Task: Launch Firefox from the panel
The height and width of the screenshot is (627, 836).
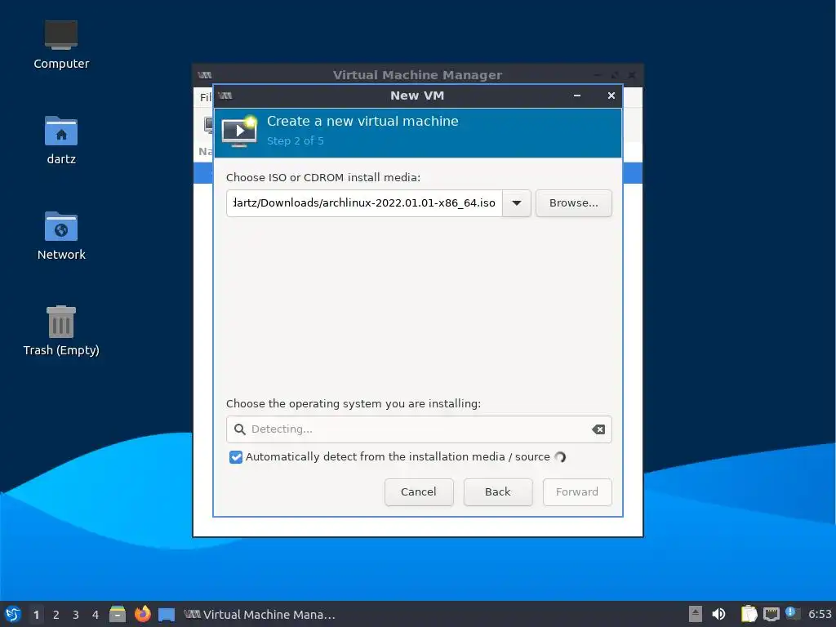Action: coord(142,614)
